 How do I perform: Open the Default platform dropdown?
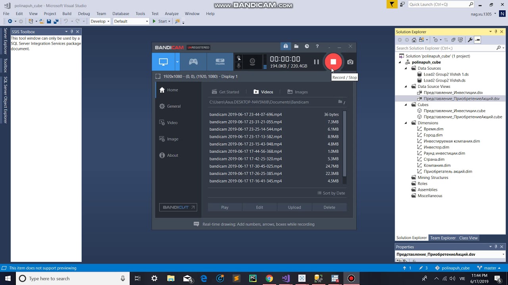pos(131,21)
